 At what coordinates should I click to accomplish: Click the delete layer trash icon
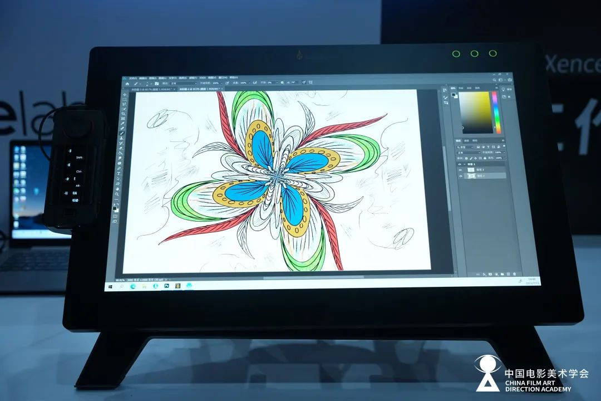pos(514,274)
